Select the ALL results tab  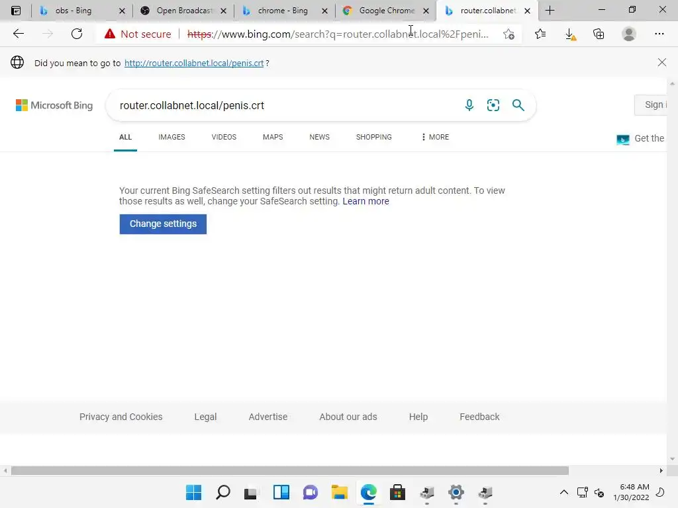pos(125,137)
